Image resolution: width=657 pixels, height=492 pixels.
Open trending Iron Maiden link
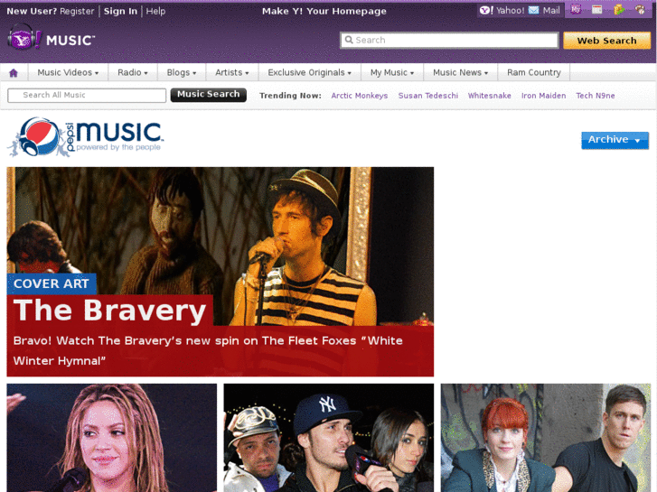(x=543, y=96)
